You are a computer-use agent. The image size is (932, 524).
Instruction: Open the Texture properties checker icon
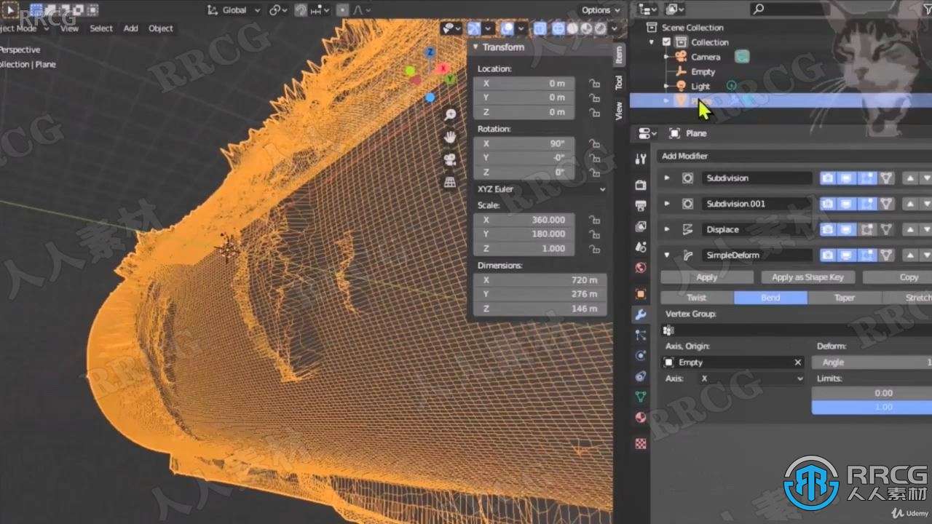(x=641, y=443)
